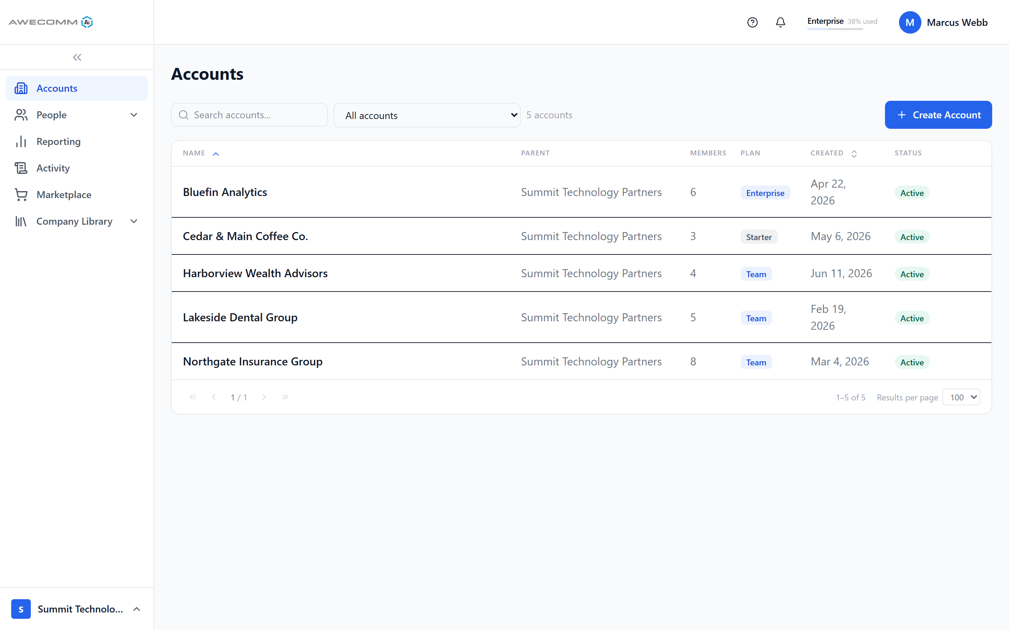The width and height of the screenshot is (1009, 630).
Task: Expand the Company Library chevron
Action: click(134, 221)
